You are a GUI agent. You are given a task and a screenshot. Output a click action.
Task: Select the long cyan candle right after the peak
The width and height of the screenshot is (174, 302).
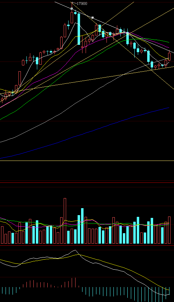click(x=79, y=29)
